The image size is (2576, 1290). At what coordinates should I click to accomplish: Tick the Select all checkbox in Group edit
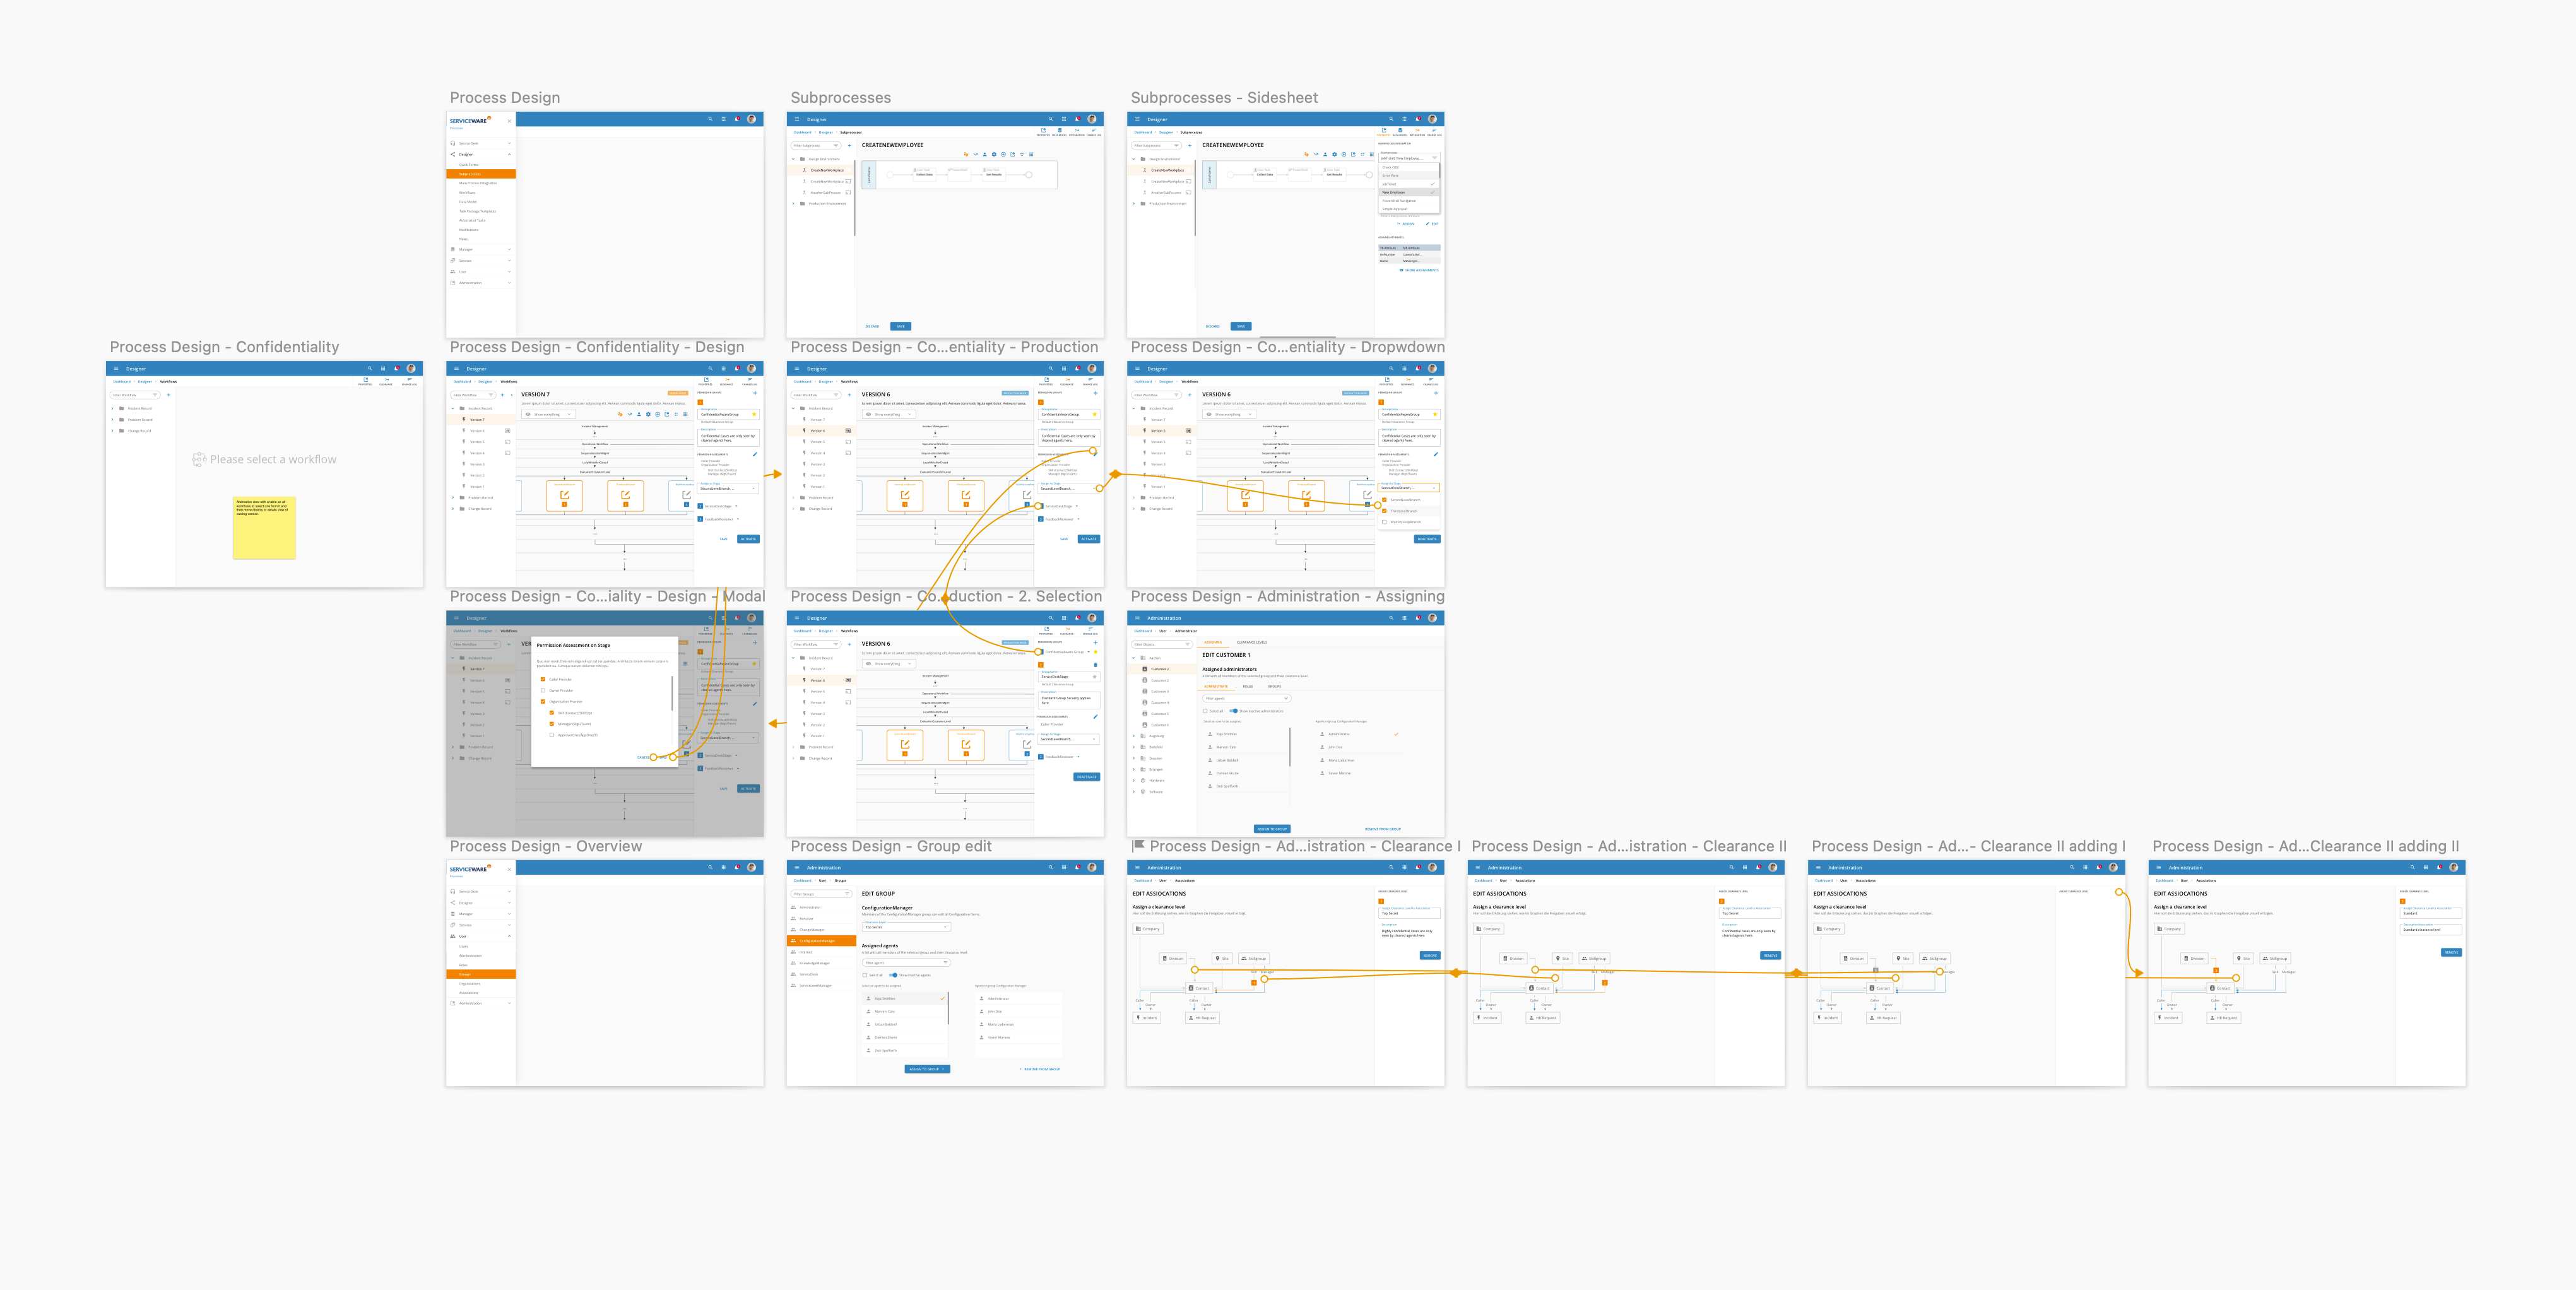[x=865, y=975]
